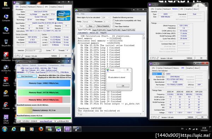
Task: Open the CCleaner desktop icon
Action: tap(6, 106)
